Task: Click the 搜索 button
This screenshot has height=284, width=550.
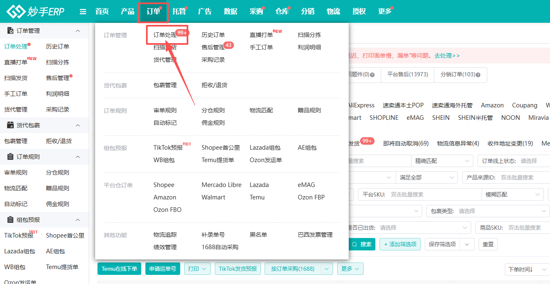Action: pyautogui.click(x=361, y=244)
